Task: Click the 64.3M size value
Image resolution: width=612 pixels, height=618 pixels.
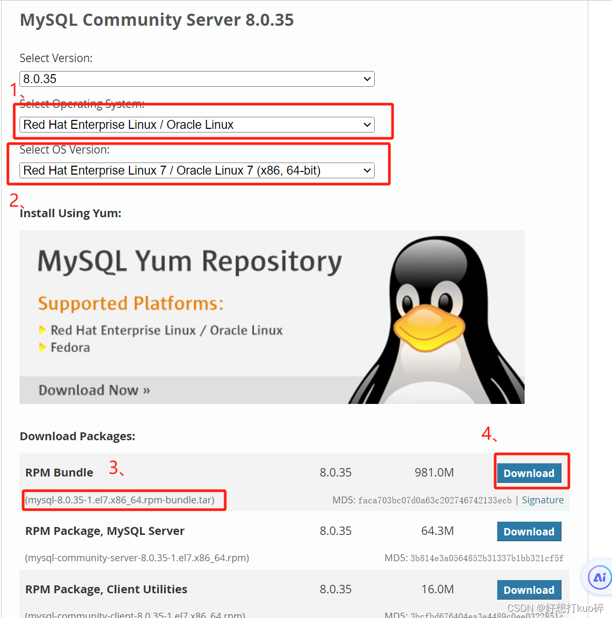Action: click(437, 531)
